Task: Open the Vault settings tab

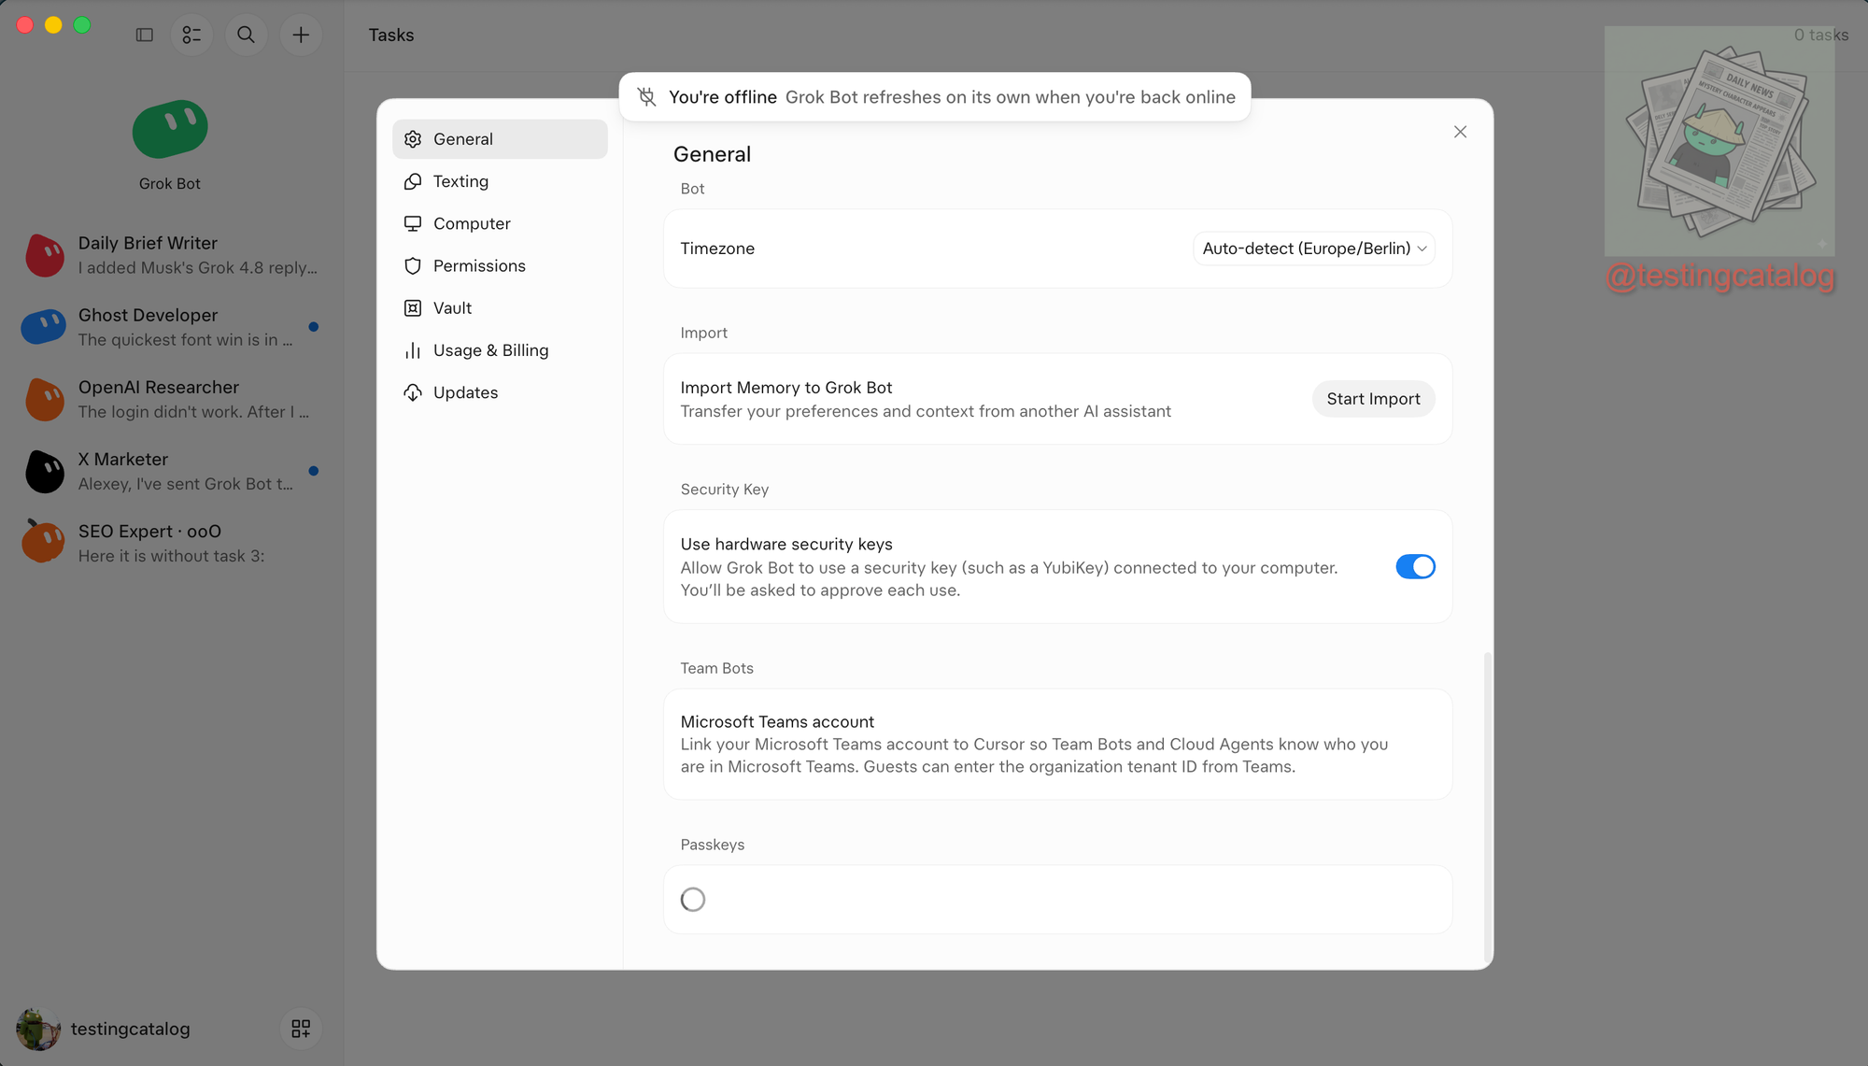Action: point(500,308)
